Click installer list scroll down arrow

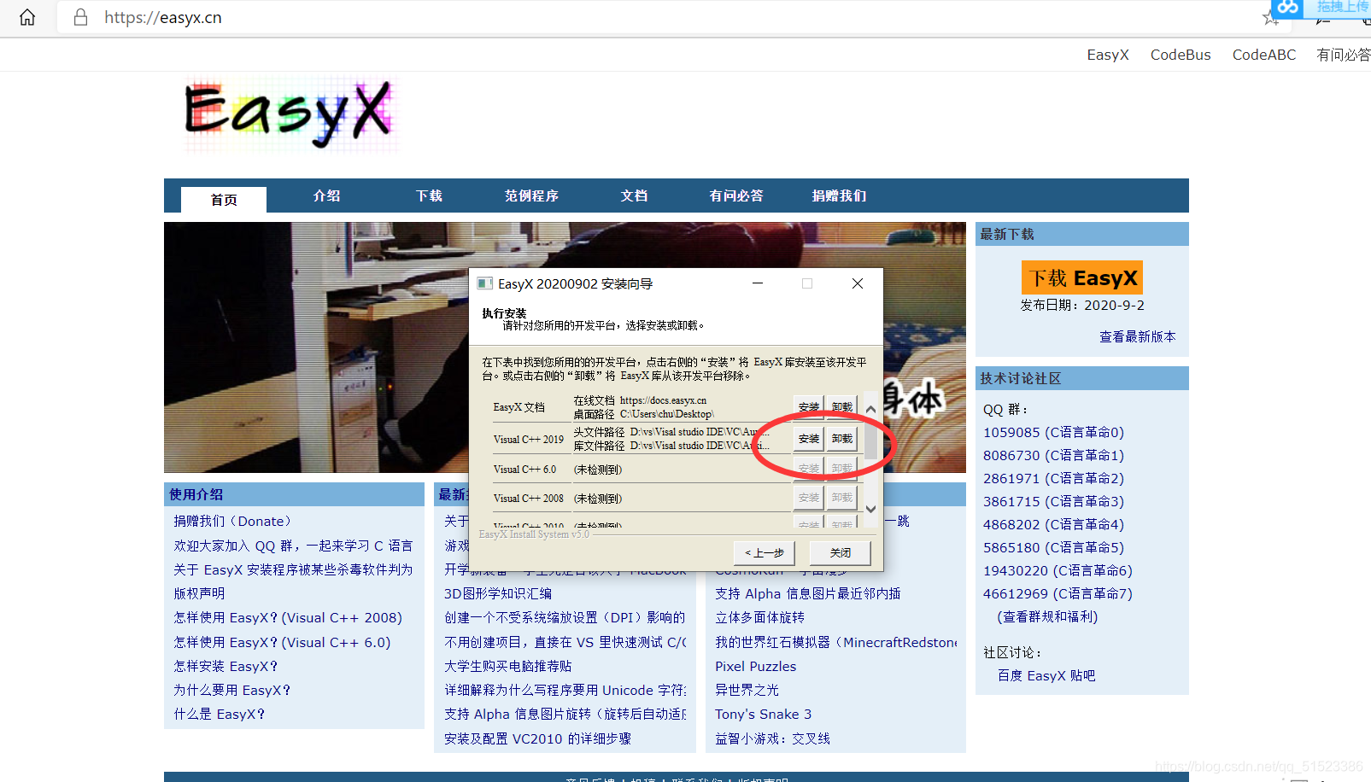tap(870, 509)
